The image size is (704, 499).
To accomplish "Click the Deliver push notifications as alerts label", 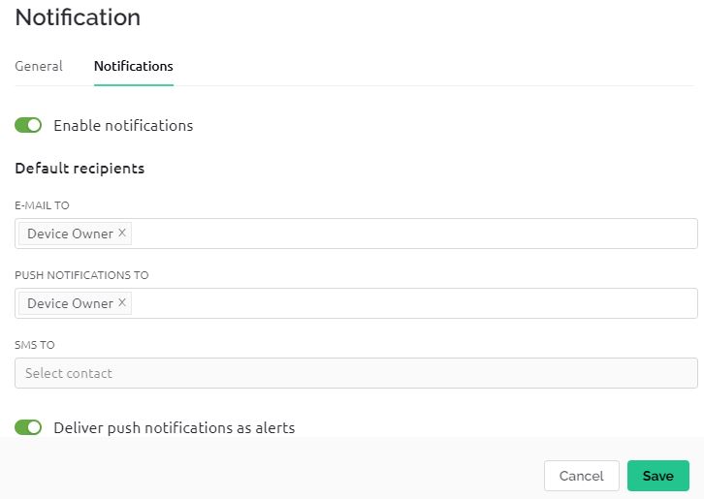I will pos(175,428).
